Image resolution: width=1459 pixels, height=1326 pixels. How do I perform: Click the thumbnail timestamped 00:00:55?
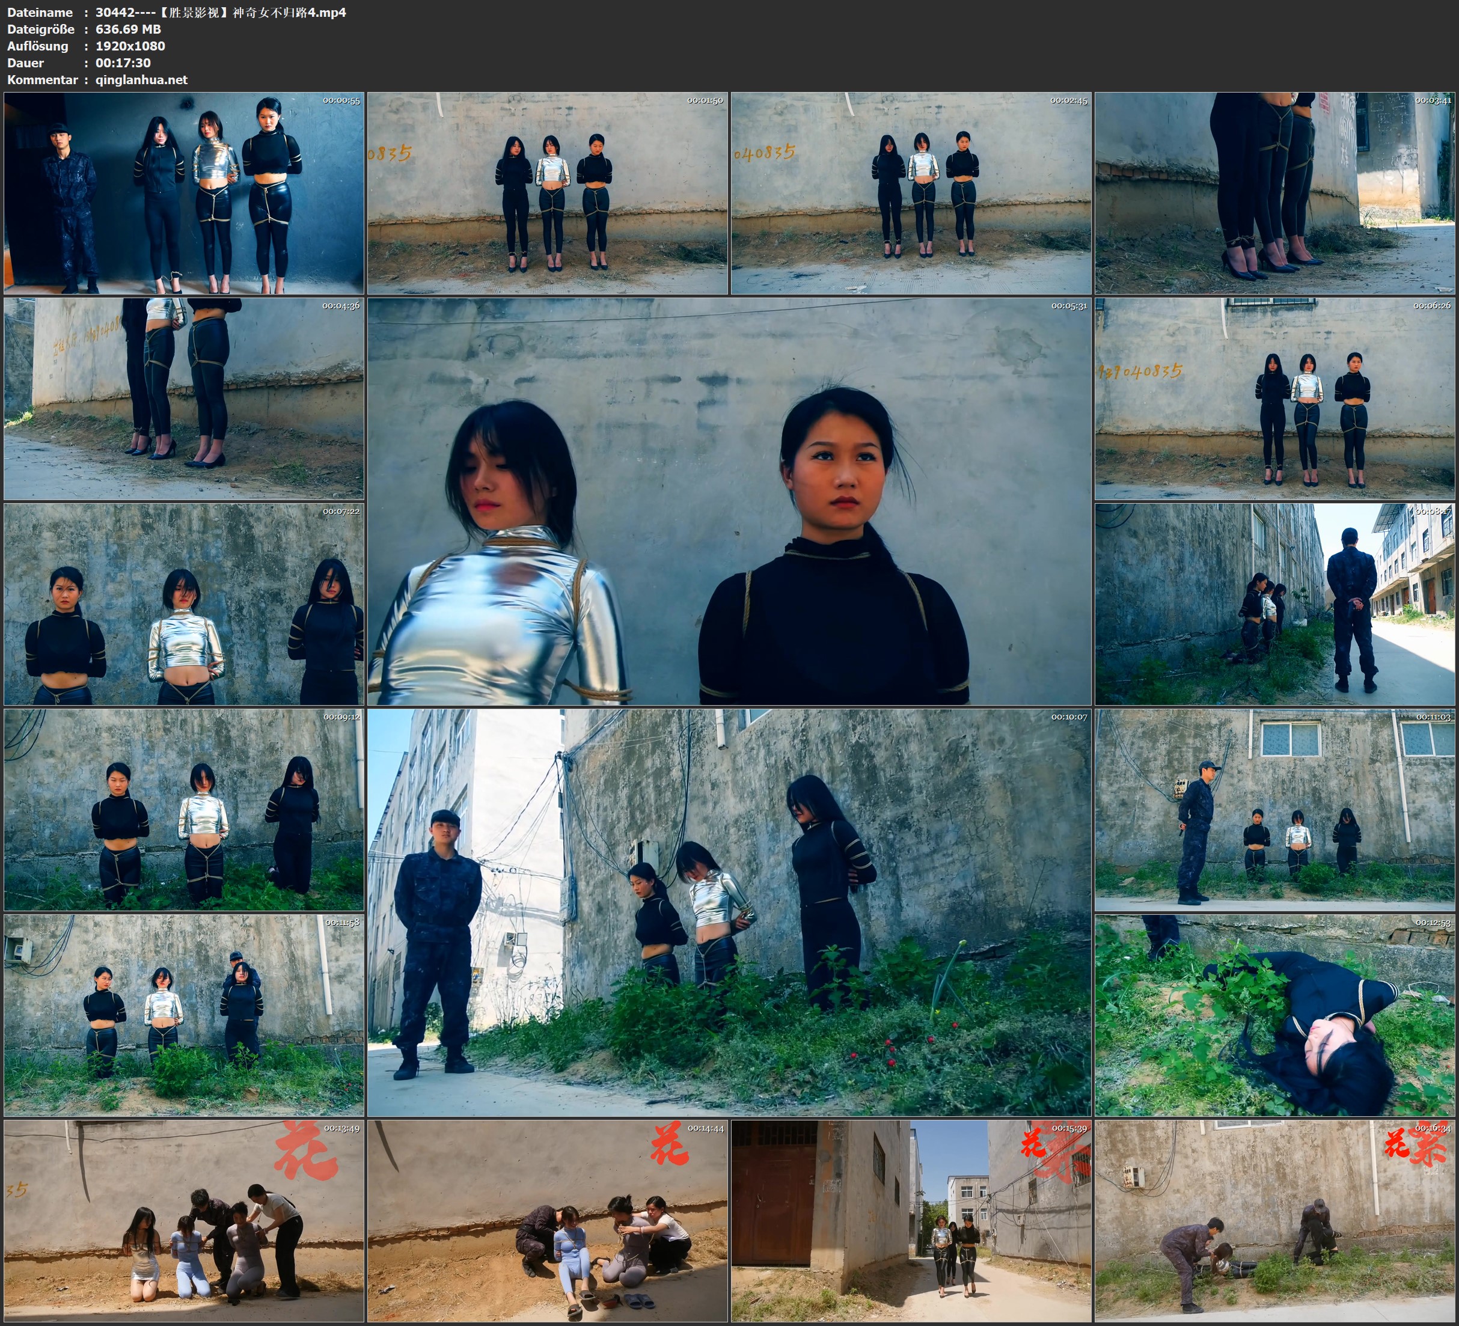point(184,194)
